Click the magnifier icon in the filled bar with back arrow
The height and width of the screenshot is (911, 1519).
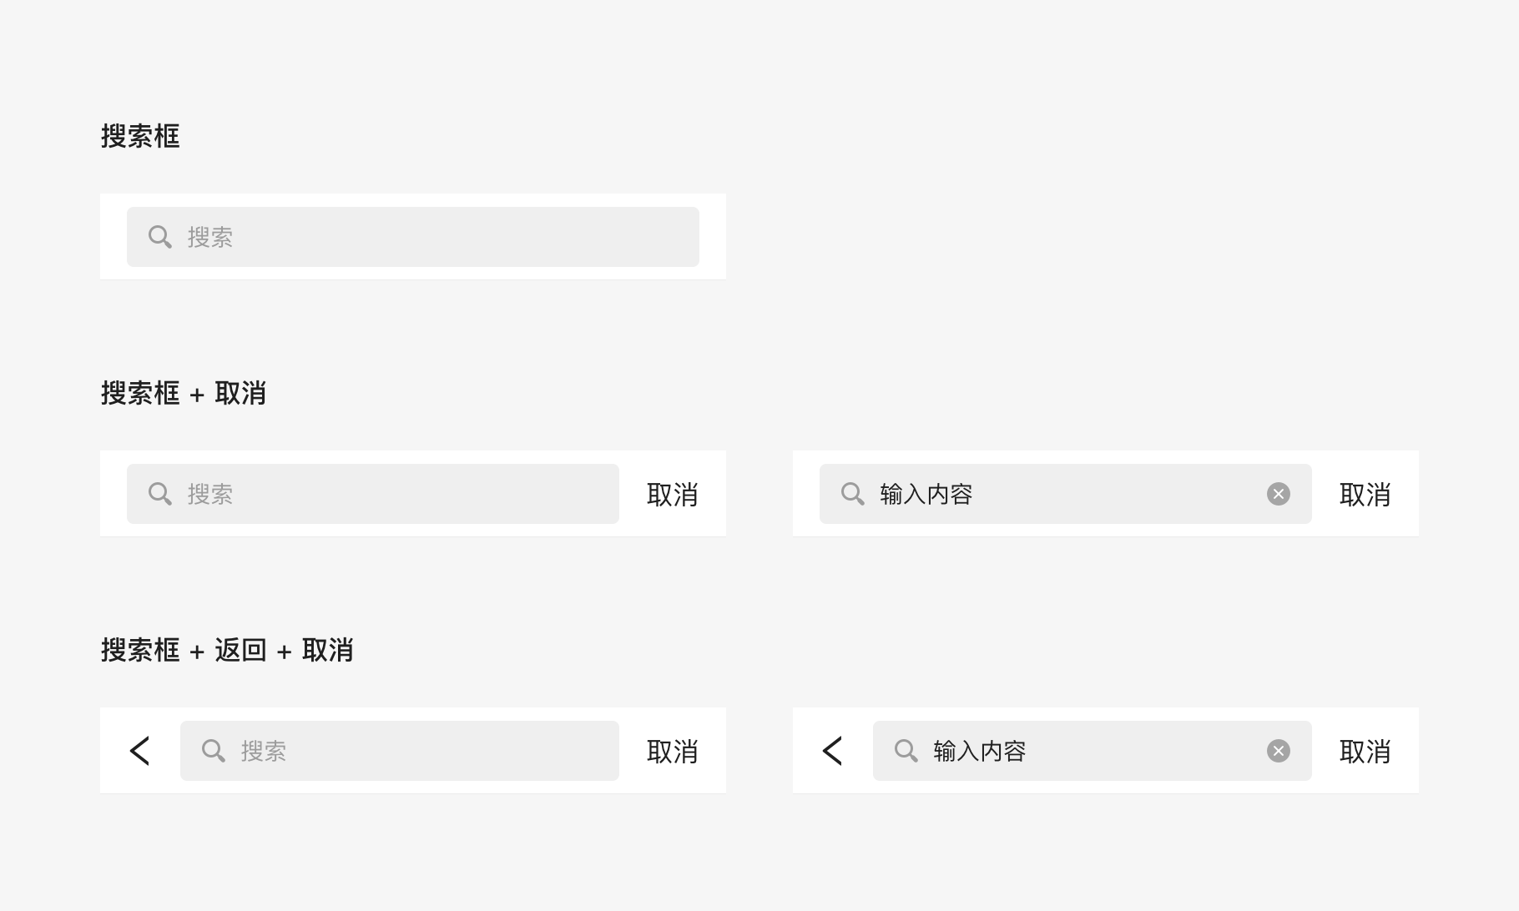pyautogui.click(x=906, y=751)
